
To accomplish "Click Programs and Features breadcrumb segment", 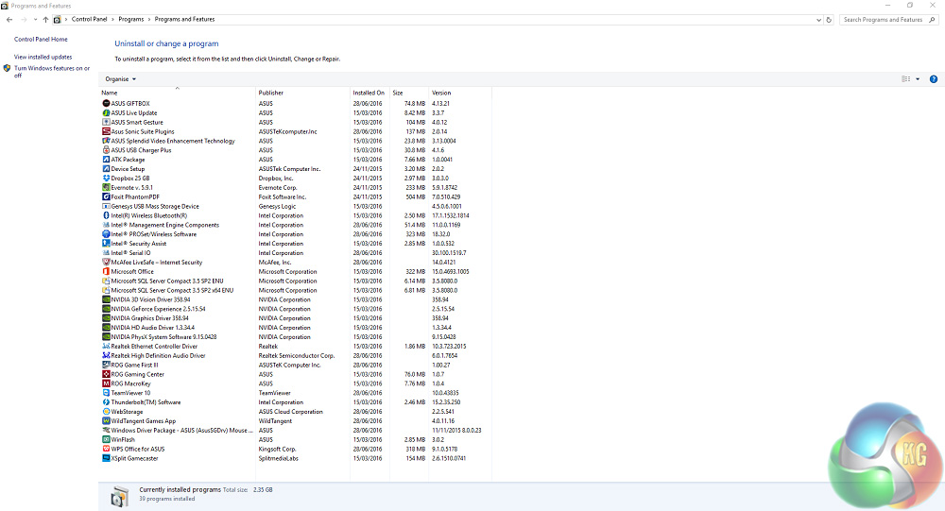I will click(x=184, y=19).
